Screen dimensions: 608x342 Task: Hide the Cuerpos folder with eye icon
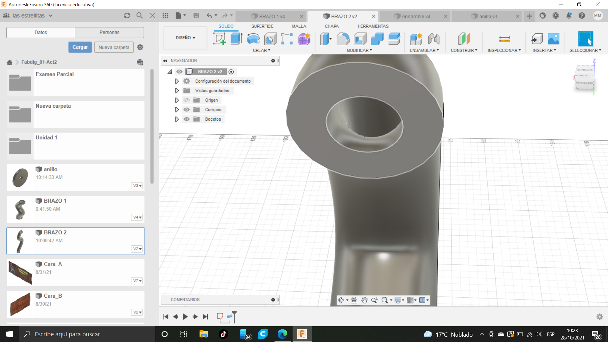click(x=187, y=110)
